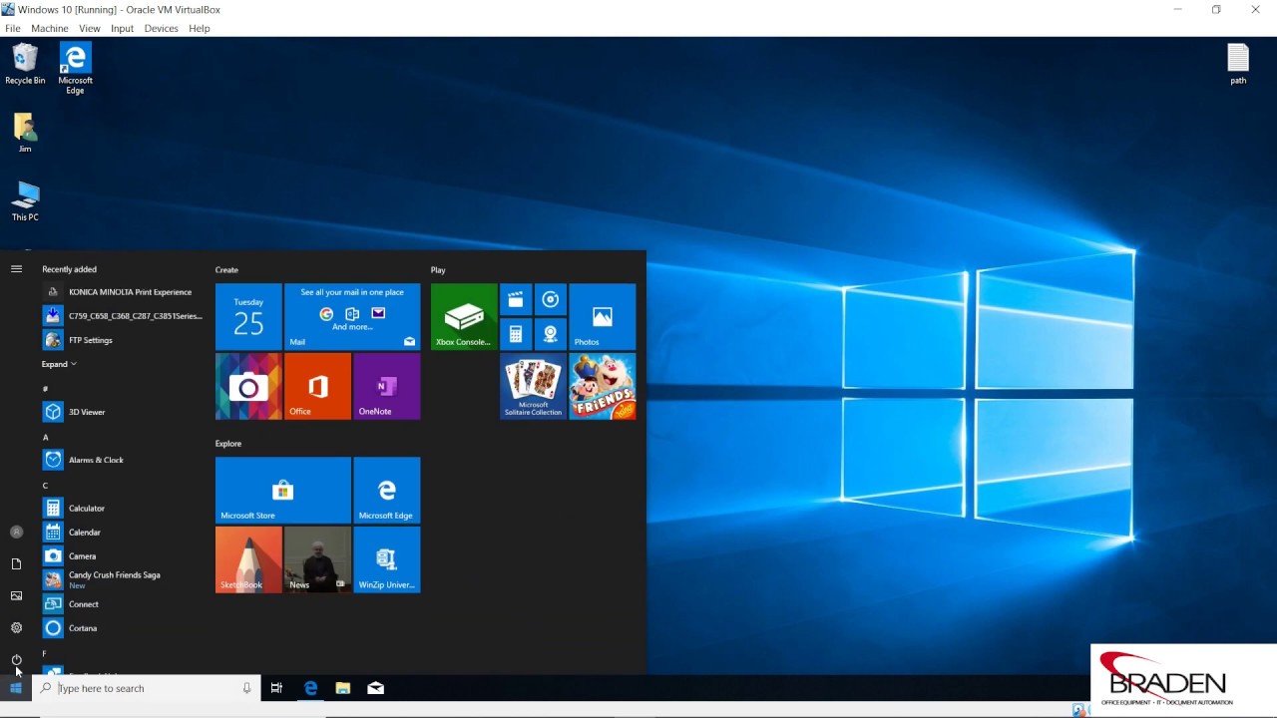Viewport: 1277px width, 718px height.
Task: Click the microphone icon in search box
Action: [246, 688]
